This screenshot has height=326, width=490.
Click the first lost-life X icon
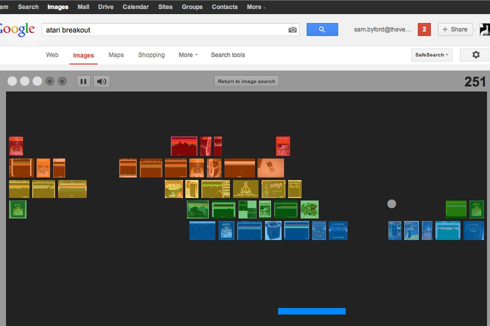[49, 81]
